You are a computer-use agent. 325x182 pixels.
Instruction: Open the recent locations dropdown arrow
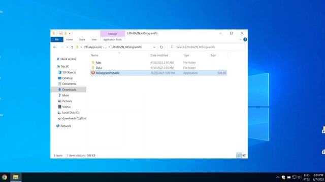coord(67,47)
